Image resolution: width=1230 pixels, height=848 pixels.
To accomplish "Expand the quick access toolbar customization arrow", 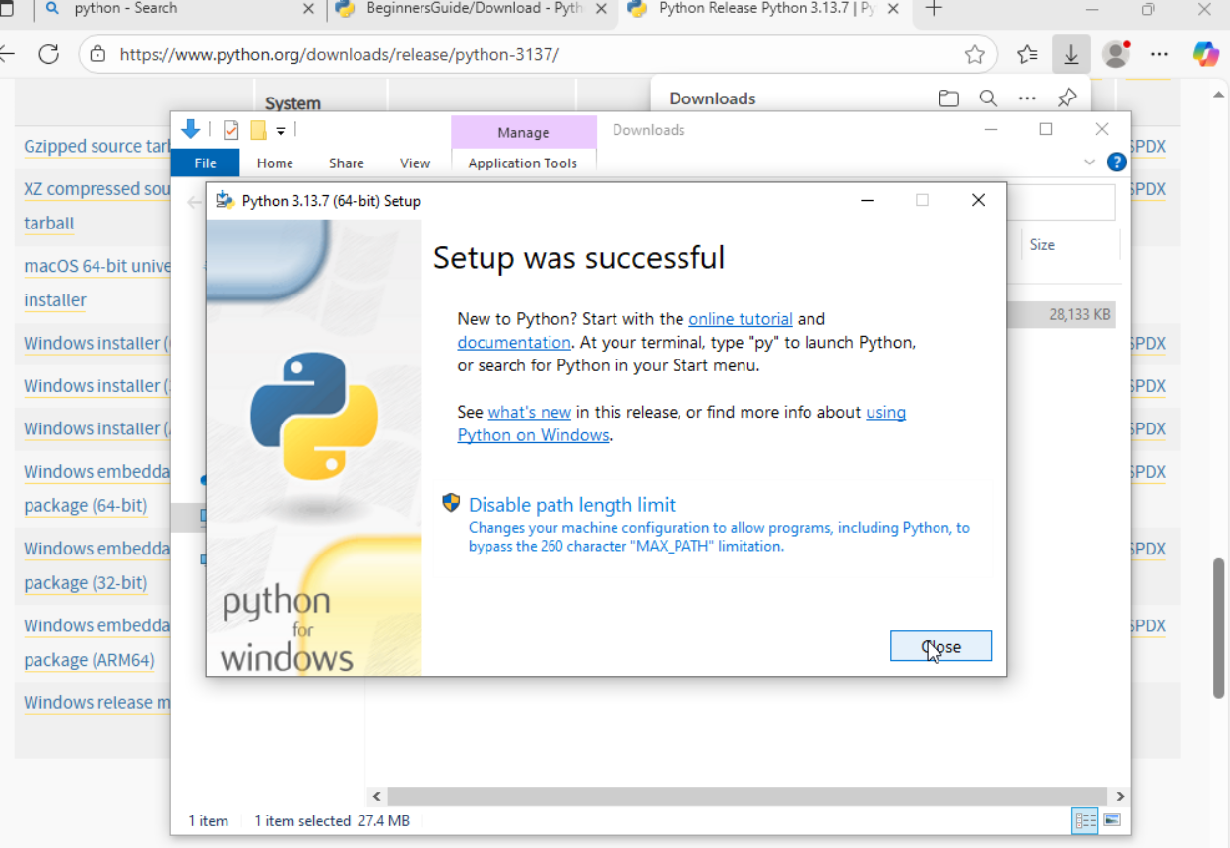I will [x=282, y=129].
